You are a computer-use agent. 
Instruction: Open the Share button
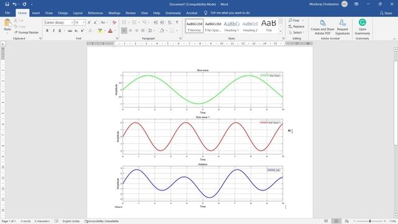pyautogui.click(x=386, y=13)
